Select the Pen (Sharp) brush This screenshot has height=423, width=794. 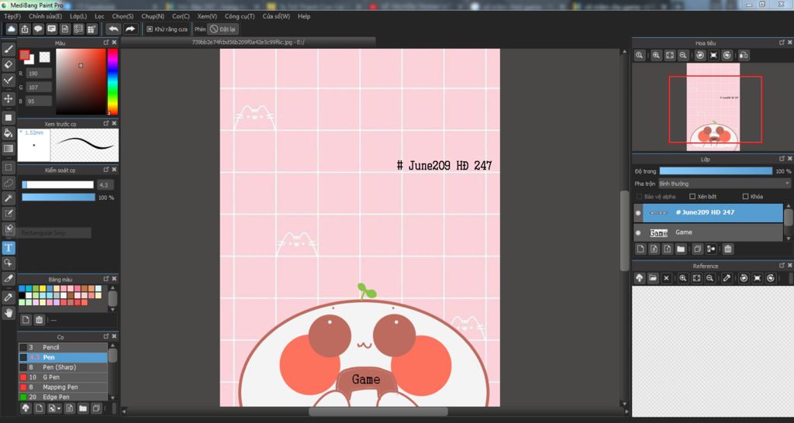coord(64,367)
